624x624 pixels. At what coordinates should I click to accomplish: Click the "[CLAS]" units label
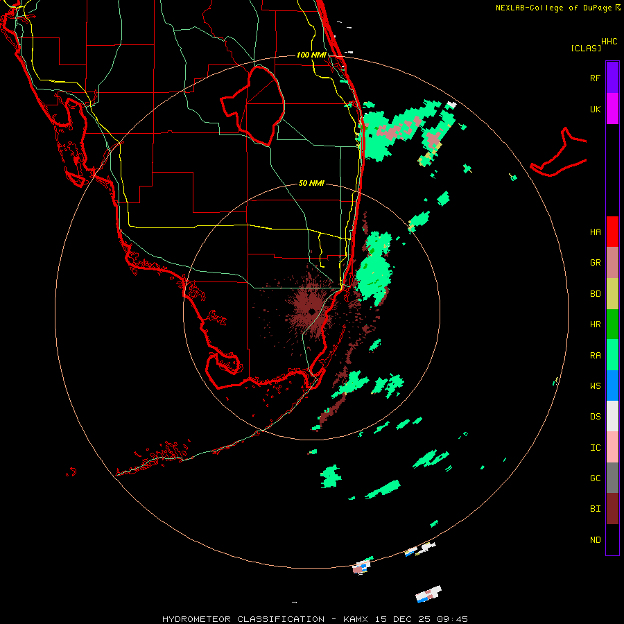pyautogui.click(x=586, y=48)
